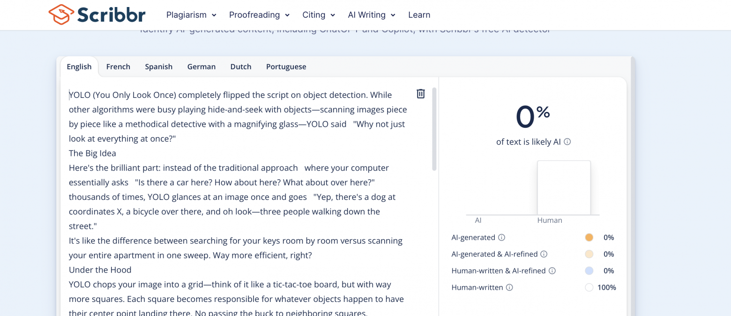
Task: Switch to the Dutch tab
Action: [241, 66]
